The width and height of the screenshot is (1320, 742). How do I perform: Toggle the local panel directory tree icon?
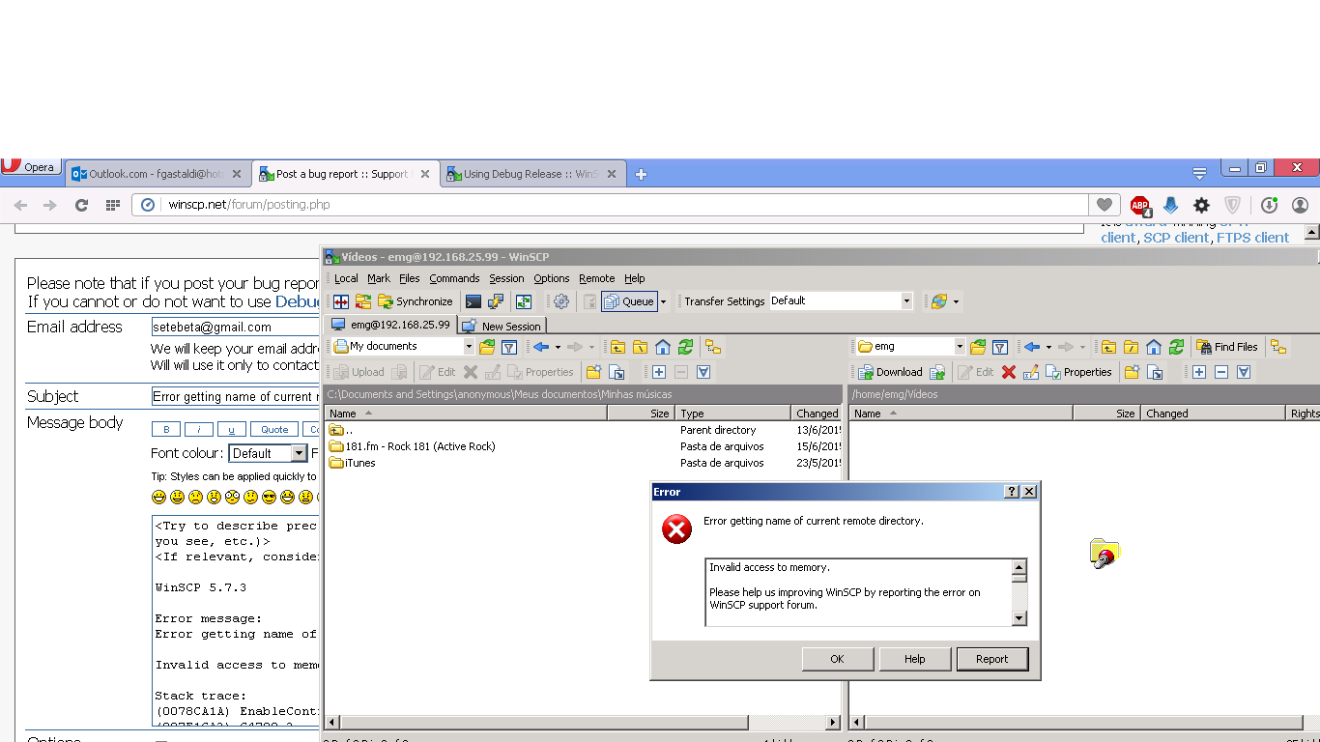712,347
